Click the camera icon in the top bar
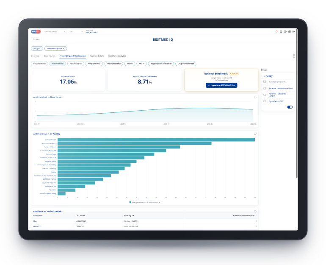 click(290, 32)
